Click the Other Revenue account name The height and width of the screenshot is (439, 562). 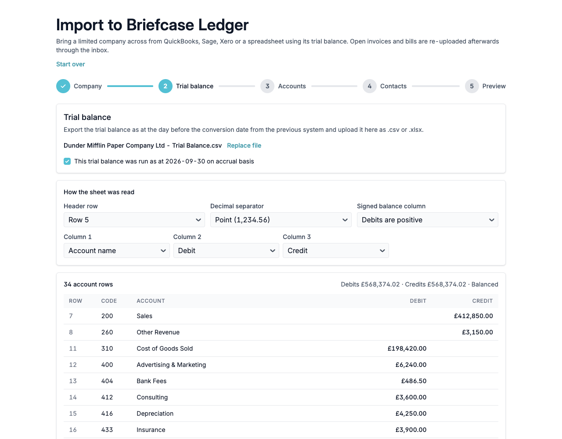pyautogui.click(x=158, y=332)
